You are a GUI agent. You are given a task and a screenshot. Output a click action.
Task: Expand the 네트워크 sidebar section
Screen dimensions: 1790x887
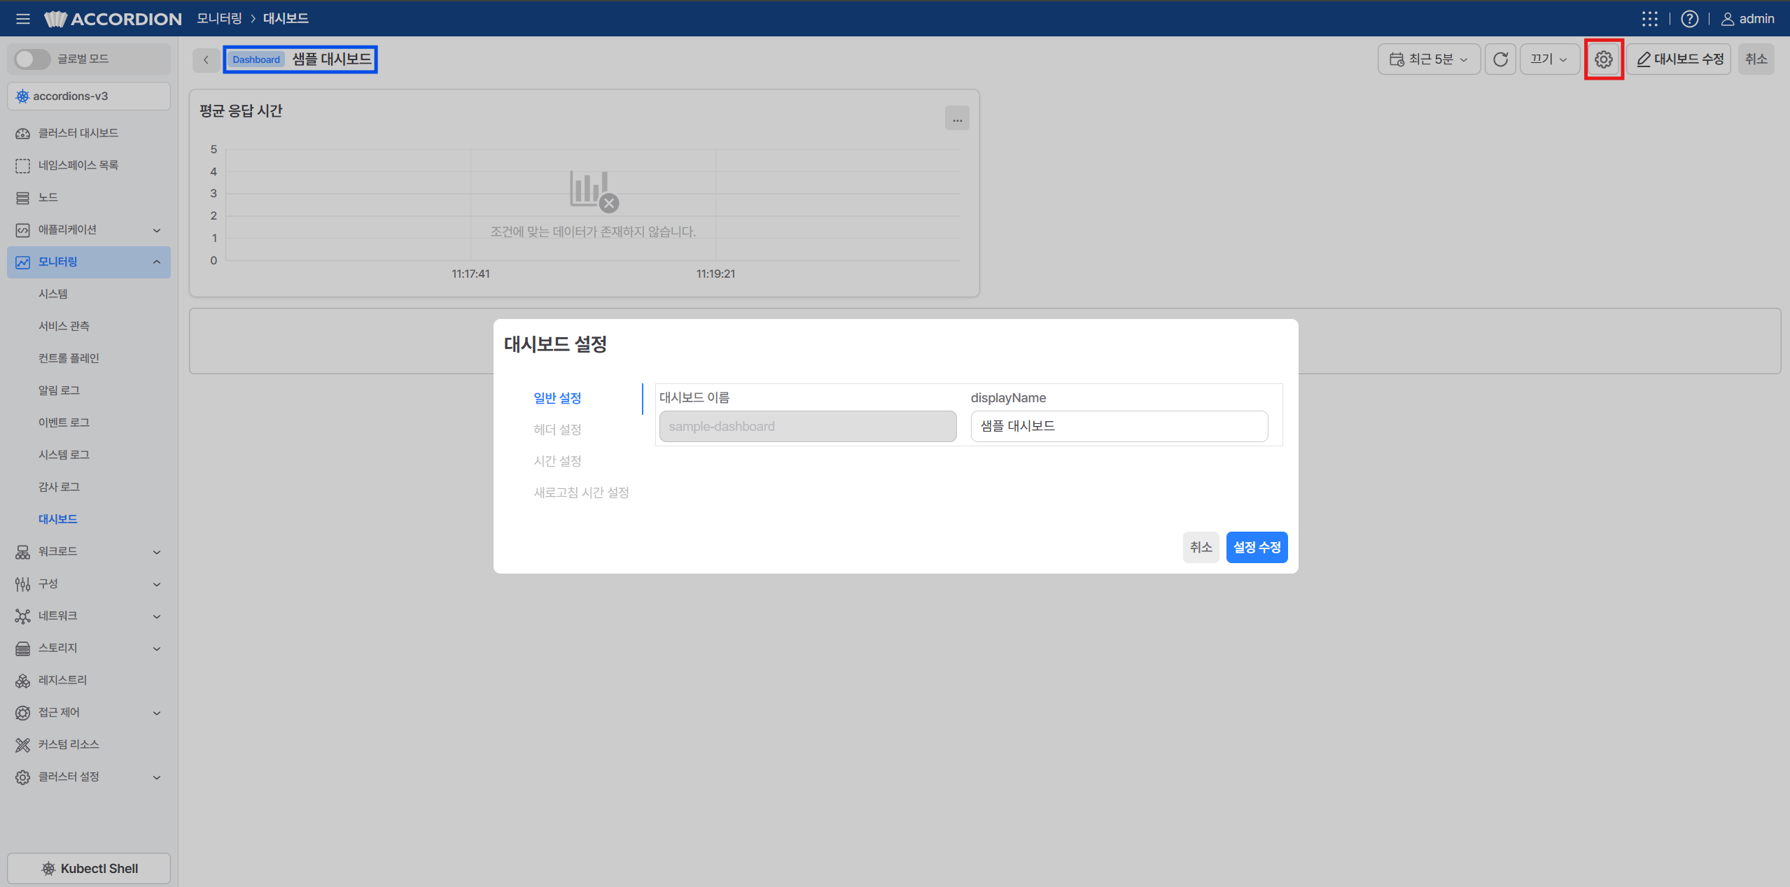[x=89, y=616]
